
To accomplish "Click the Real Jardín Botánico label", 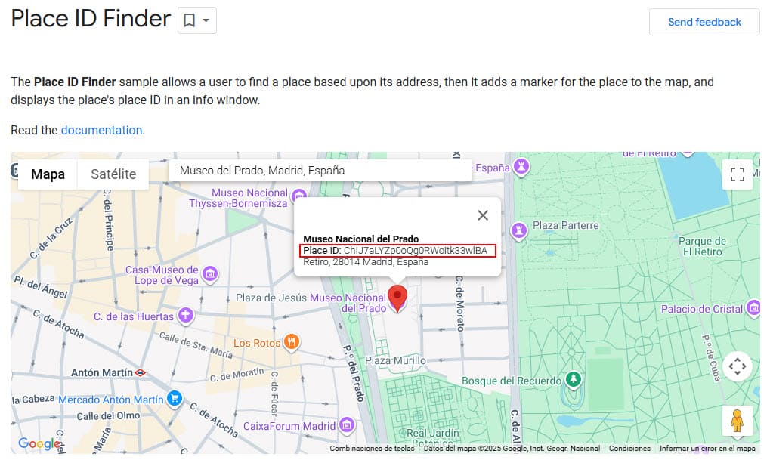I will pyautogui.click(x=433, y=437).
